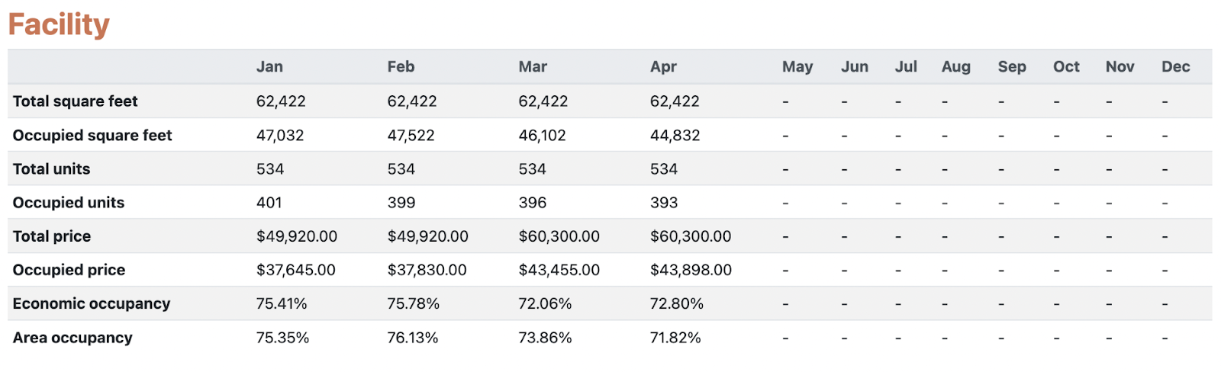
Task: Select the Total price row label
Action: coord(51,236)
